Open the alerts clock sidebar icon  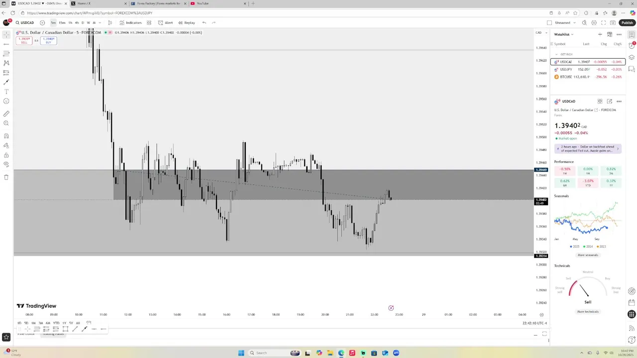coord(632,45)
